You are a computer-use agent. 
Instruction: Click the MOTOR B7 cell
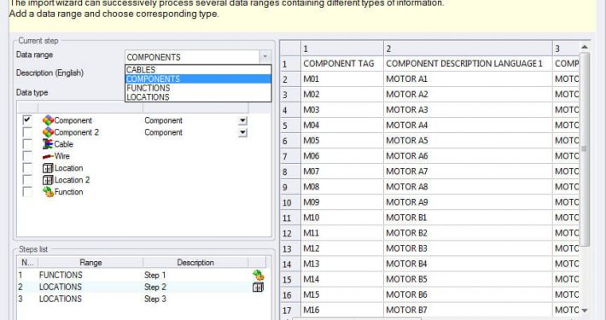(468, 310)
